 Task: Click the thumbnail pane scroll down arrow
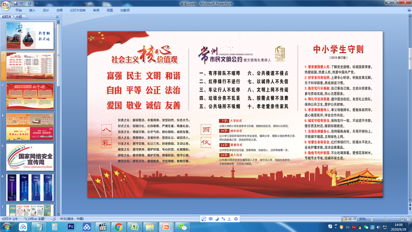[58, 214]
